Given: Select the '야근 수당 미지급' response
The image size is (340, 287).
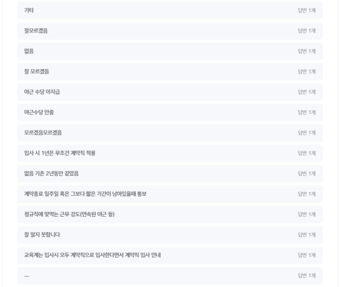Looking at the screenshot, I should [170, 92].
